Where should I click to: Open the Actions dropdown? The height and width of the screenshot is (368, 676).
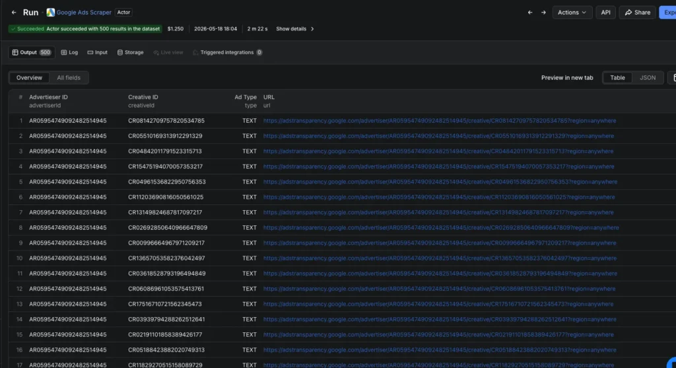point(572,13)
